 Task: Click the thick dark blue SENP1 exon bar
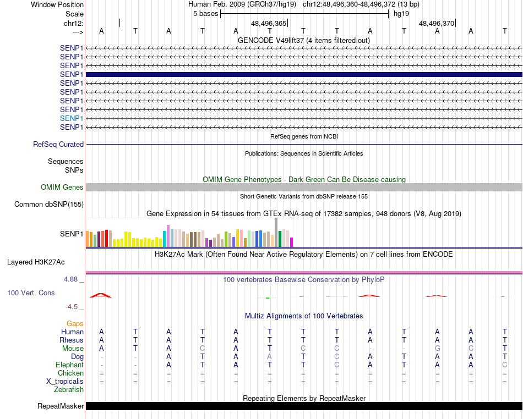tap(304, 74)
